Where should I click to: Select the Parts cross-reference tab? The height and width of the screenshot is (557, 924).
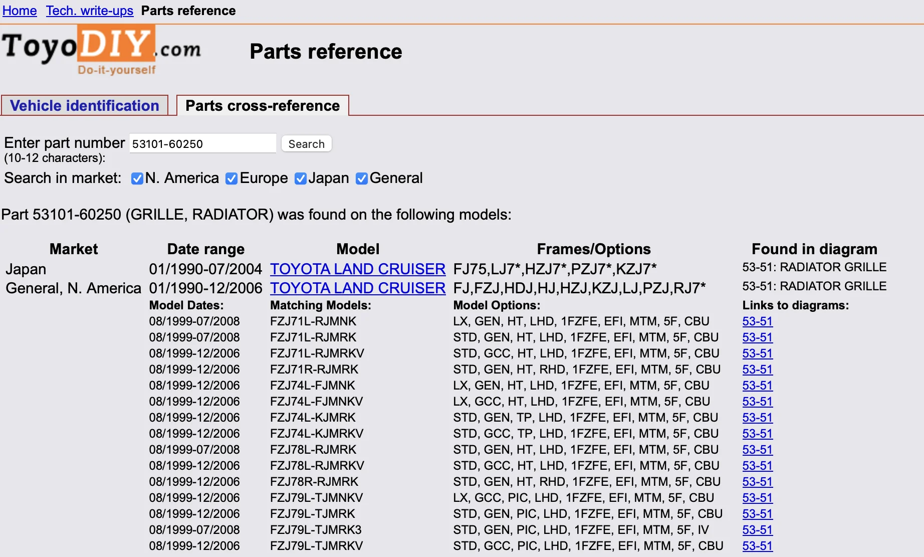pos(263,105)
